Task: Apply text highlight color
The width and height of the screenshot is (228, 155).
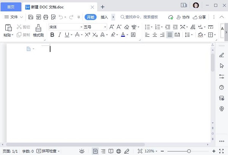Action: pos(113,34)
